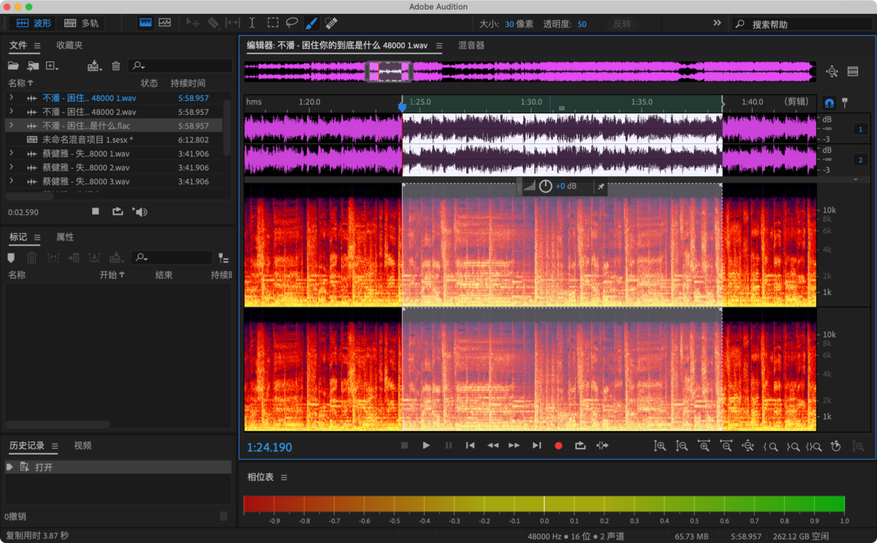This screenshot has width=877, height=543.
Task: Expand file row 蔡健雅 - 失...8000 2.wav
Action: tap(11, 167)
